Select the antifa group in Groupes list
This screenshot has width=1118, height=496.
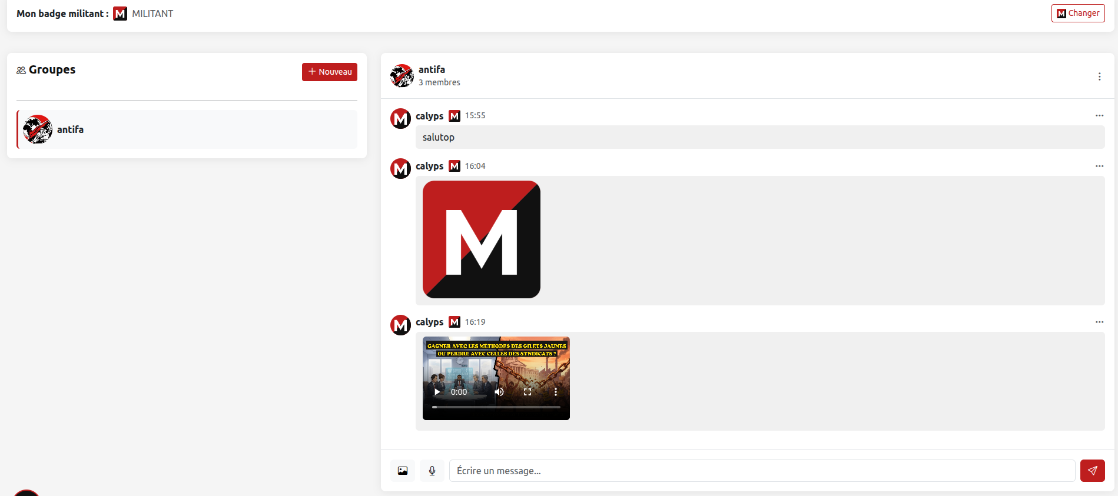click(x=187, y=129)
